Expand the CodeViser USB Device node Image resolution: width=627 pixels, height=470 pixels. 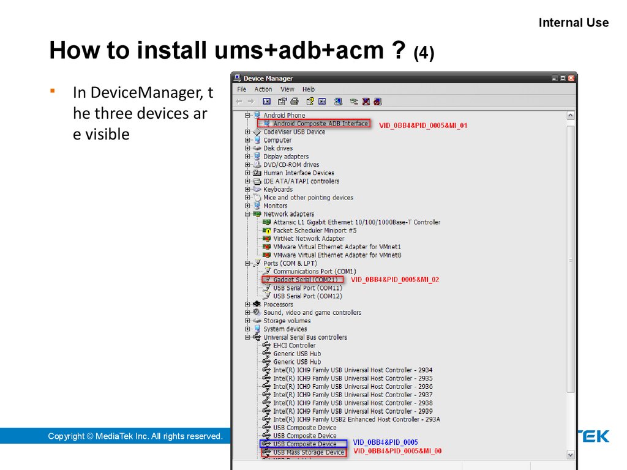(247, 132)
